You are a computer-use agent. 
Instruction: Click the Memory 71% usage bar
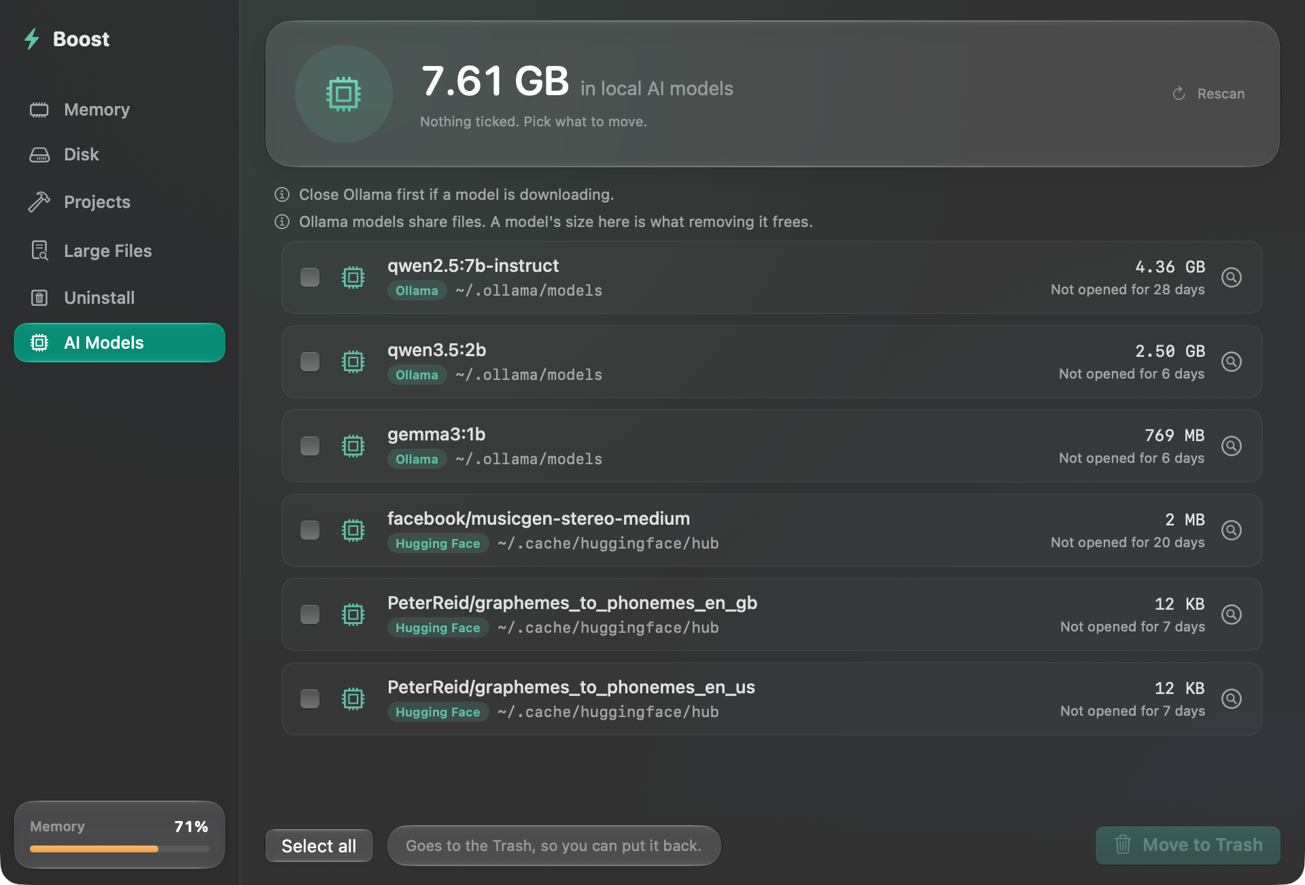coord(120,849)
